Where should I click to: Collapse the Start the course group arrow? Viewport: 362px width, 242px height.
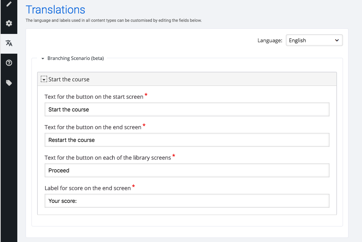(x=44, y=79)
